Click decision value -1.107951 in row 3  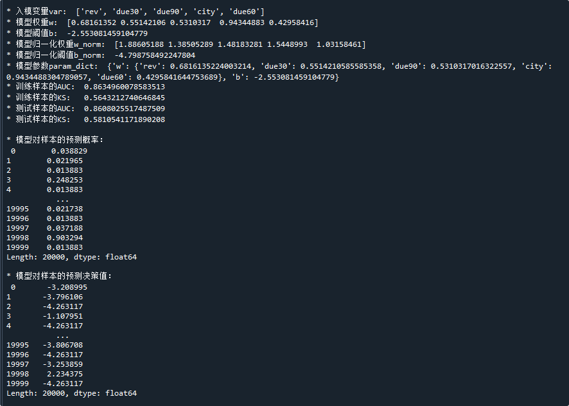63,316
